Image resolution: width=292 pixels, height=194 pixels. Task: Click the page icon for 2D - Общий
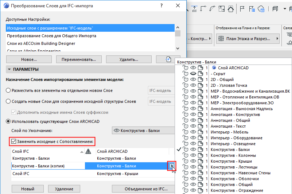pos(200,79)
